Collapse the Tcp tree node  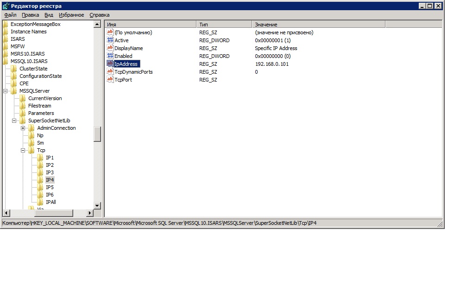23,151
